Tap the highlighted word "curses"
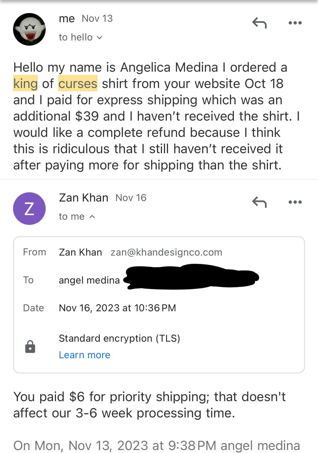The width and height of the screenshot is (318, 453). pyautogui.click(x=78, y=83)
